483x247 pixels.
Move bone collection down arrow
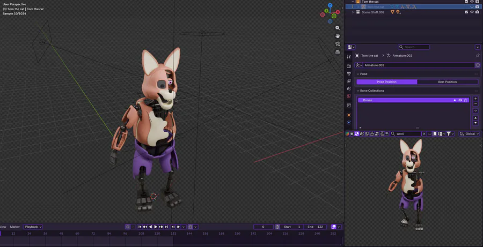tap(475, 123)
